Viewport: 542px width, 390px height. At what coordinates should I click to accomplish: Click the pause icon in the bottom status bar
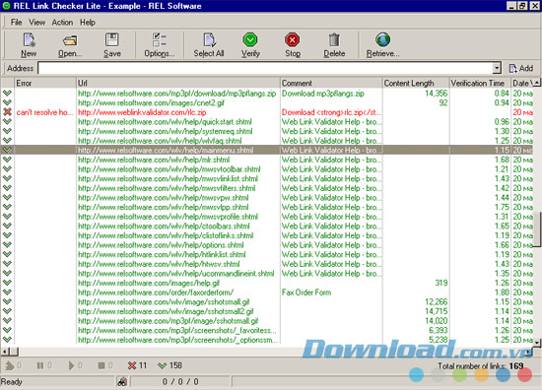[x=40, y=365]
